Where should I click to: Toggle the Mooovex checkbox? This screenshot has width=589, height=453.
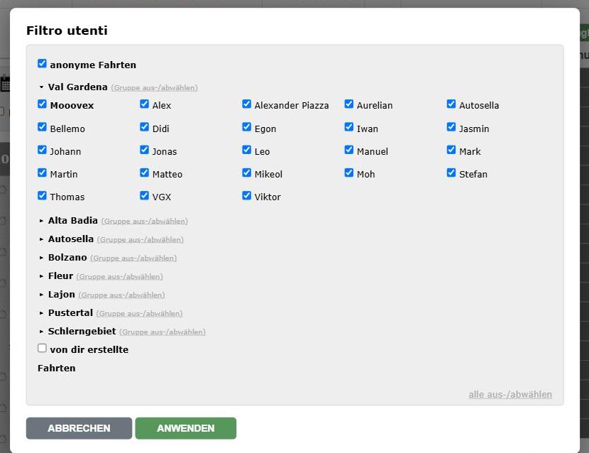tap(42, 104)
